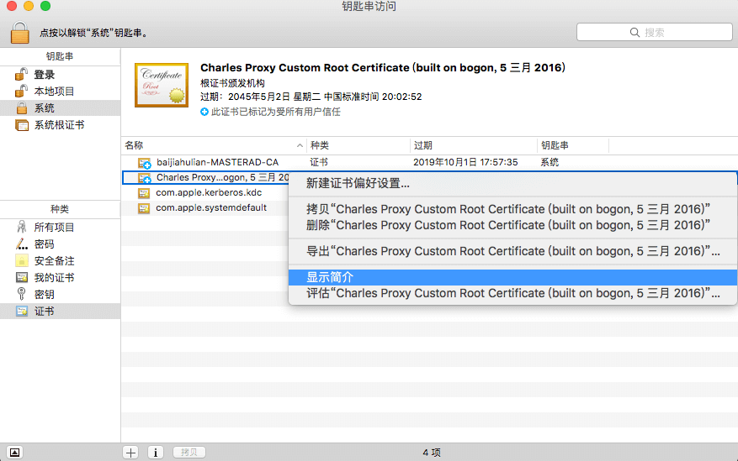
Task: Sort by 种类 column header
Action: click(358, 145)
